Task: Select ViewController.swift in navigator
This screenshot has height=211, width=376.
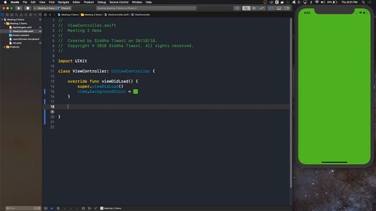Action: pyautogui.click(x=23, y=31)
